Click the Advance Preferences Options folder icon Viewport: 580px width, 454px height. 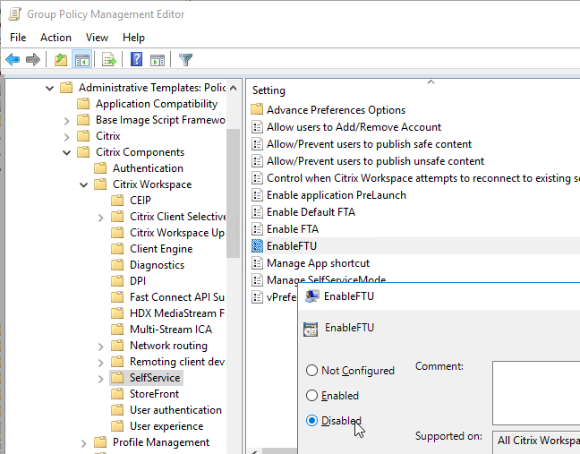tap(257, 109)
